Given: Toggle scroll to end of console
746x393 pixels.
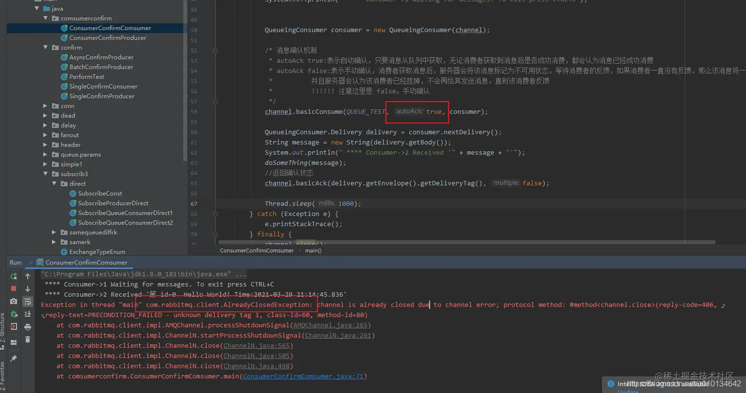Looking at the screenshot, I should [28, 314].
